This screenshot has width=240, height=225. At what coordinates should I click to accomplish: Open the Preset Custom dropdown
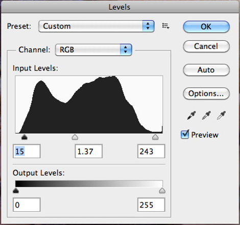pyautogui.click(x=97, y=26)
